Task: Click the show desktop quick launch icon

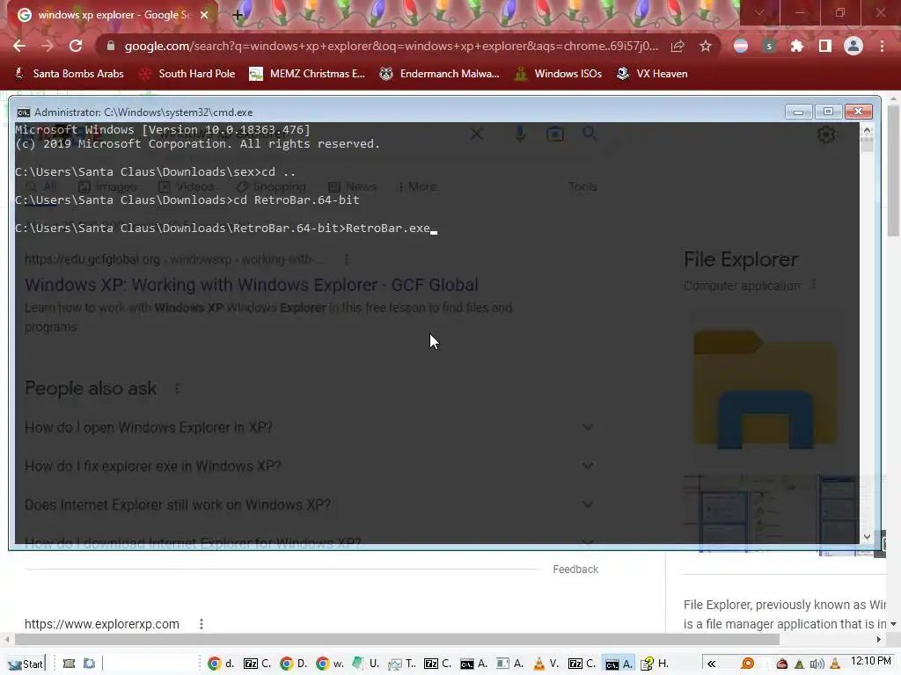Action: [89, 664]
